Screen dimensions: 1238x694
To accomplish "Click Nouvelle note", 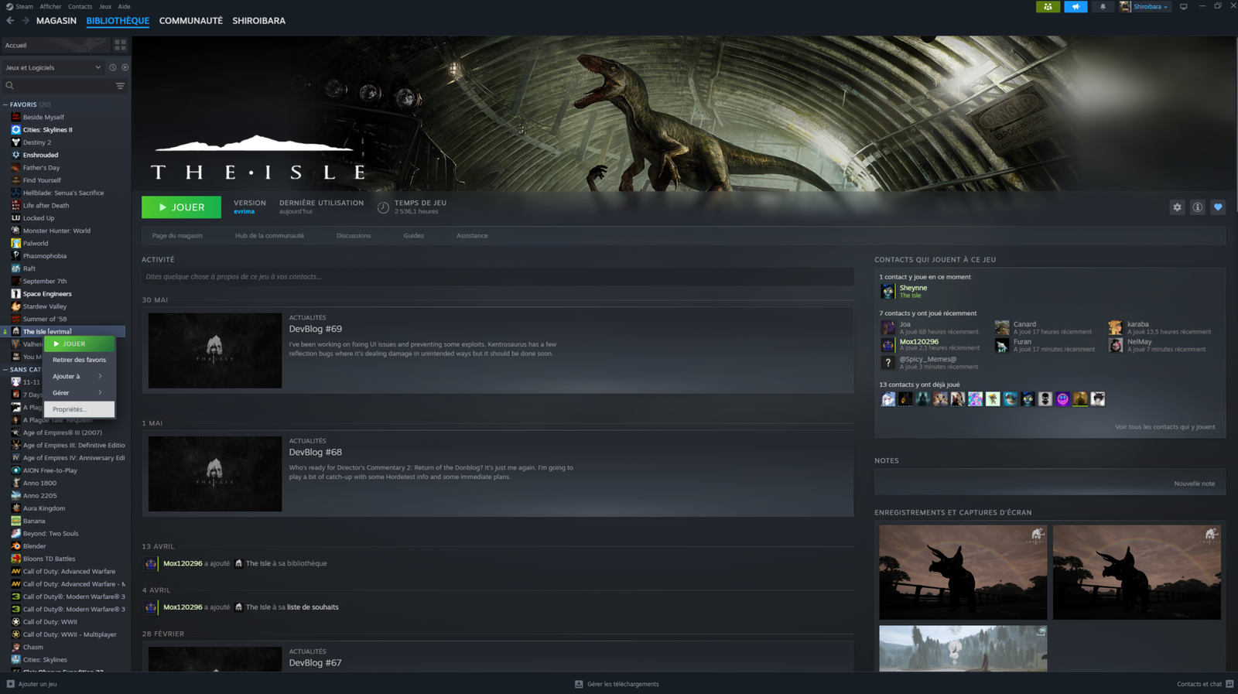I will pos(1194,484).
